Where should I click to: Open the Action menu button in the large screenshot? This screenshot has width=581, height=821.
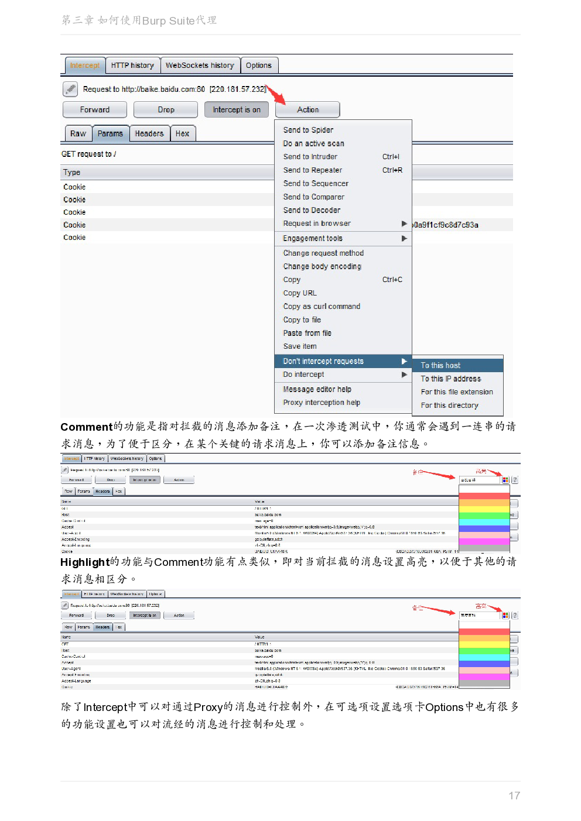(307, 109)
